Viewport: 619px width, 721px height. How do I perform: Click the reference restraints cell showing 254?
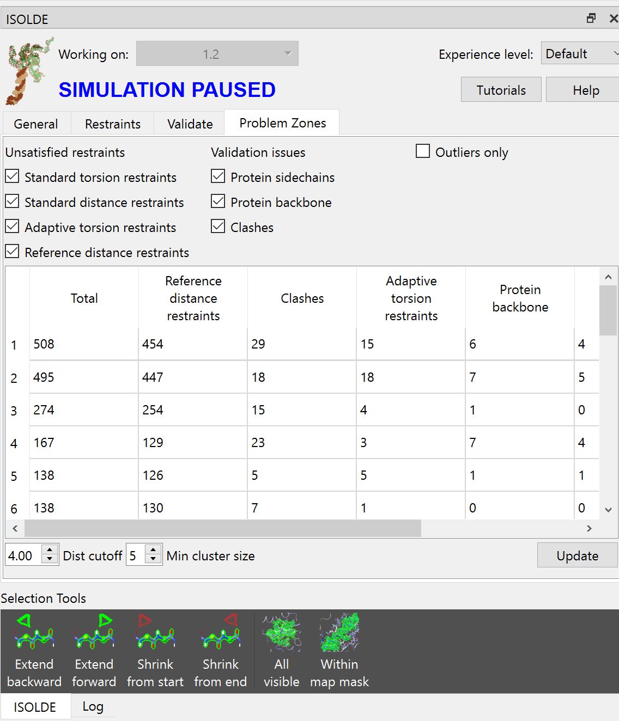pos(193,410)
